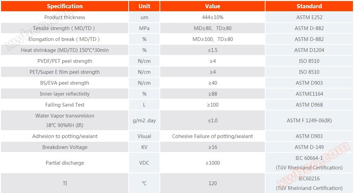354x193 pixels.
Task: Click the BS/EVA peel strength label
Action: tap(65, 83)
